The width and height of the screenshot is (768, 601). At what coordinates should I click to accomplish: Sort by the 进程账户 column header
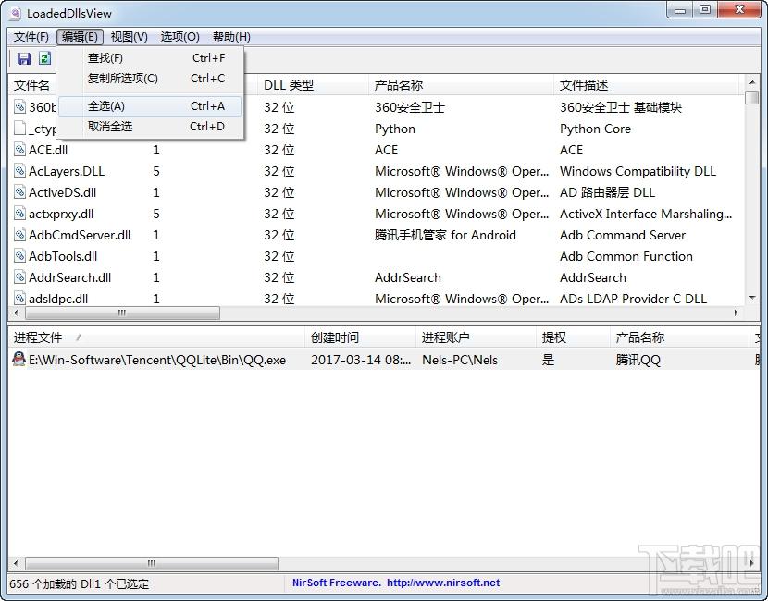(477, 337)
